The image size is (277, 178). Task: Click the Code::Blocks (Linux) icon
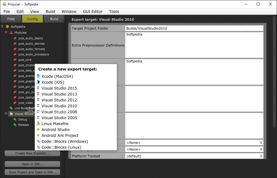point(38,147)
